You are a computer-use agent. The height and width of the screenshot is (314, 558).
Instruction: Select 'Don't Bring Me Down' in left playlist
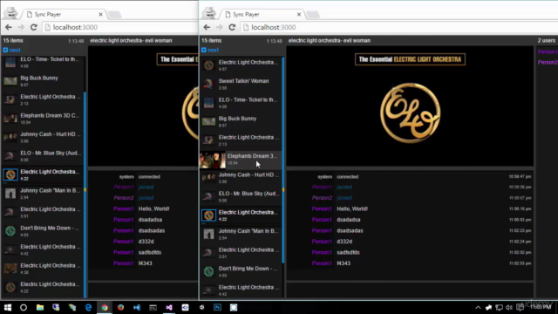(43, 231)
